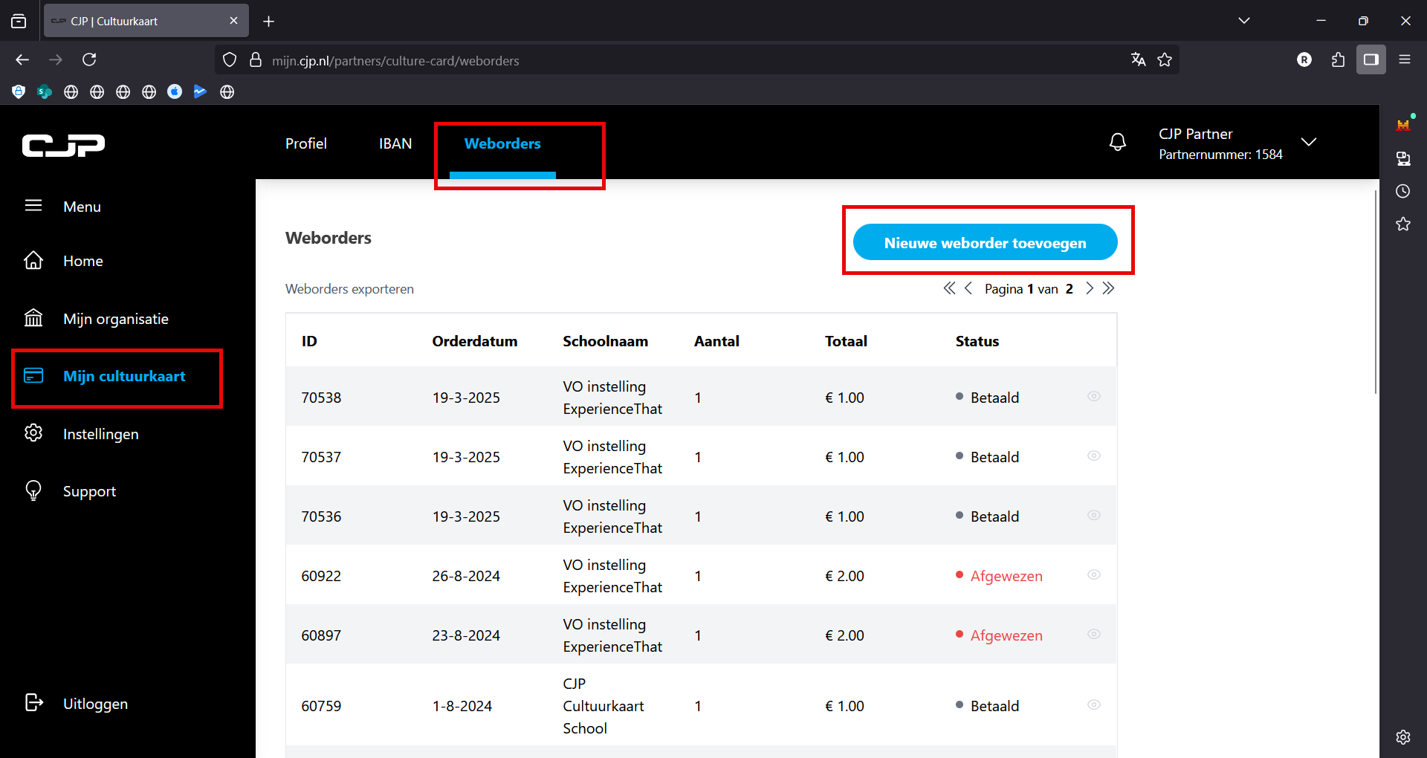Viewport: 1427px width, 758px height.
Task: Open sidebar settings gear icon
Action: 1403,736
